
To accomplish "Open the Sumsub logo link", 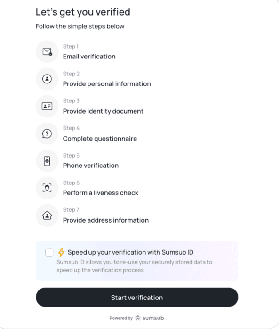I will [x=149, y=318].
